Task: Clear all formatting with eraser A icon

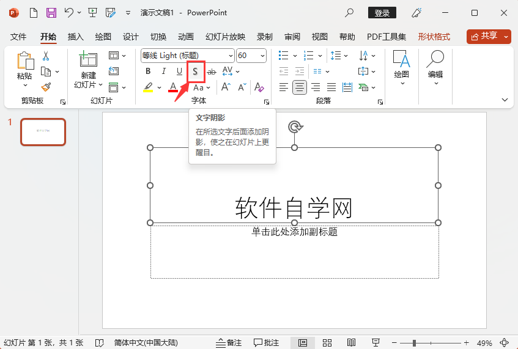Action: coord(259,87)
